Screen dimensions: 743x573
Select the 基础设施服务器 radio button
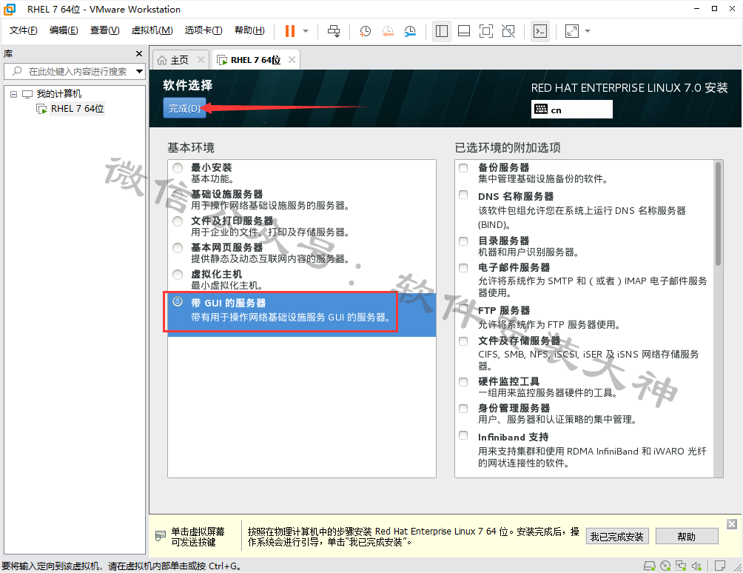tap(178, 194)
